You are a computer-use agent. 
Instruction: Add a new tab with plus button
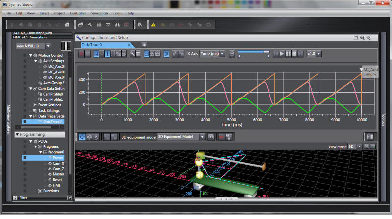coord(144,45)
